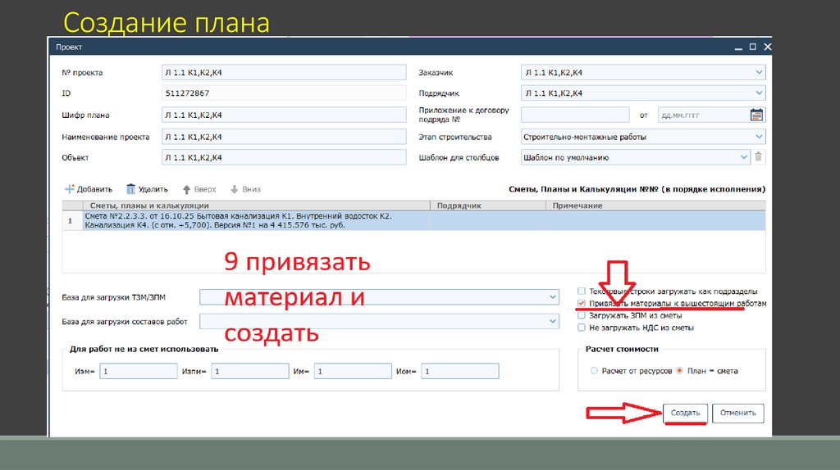
Task: Select the Смета №2.2.3.3 row
Action: pos(413,221)
